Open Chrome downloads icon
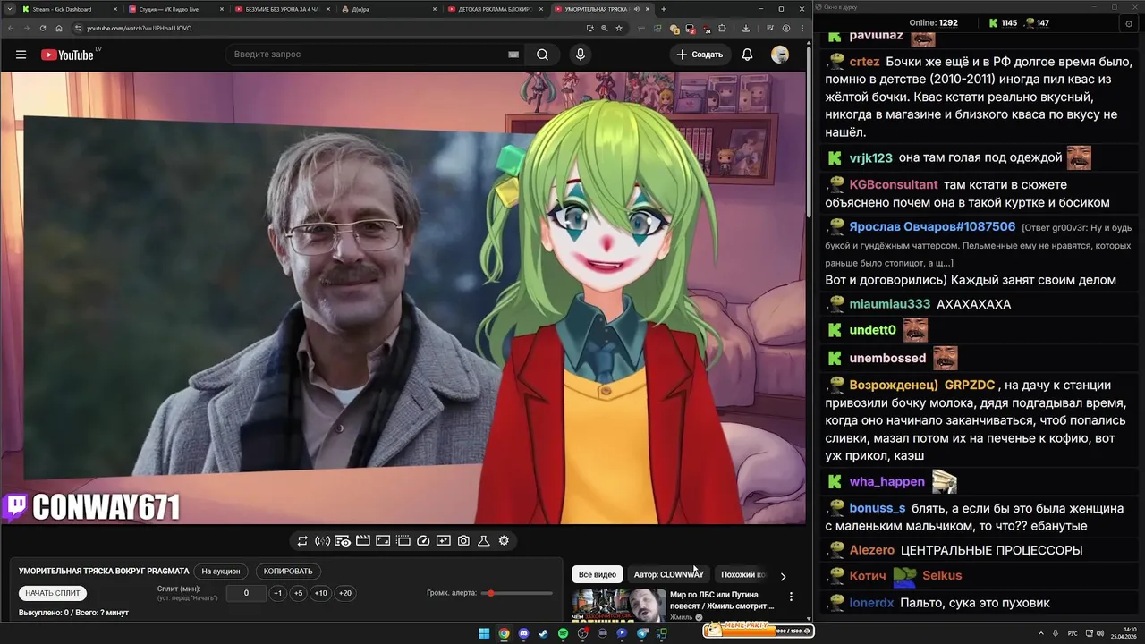 (x=745, y=28)
